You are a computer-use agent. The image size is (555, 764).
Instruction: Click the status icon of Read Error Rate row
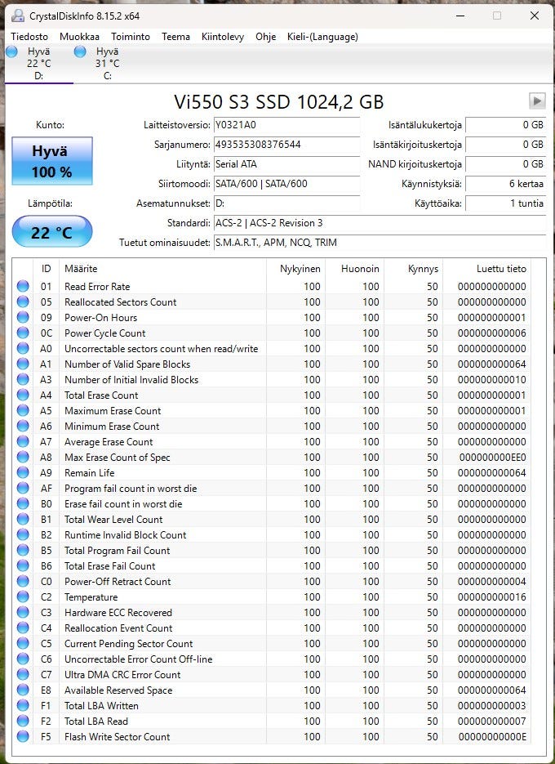[x=23, y=286]
